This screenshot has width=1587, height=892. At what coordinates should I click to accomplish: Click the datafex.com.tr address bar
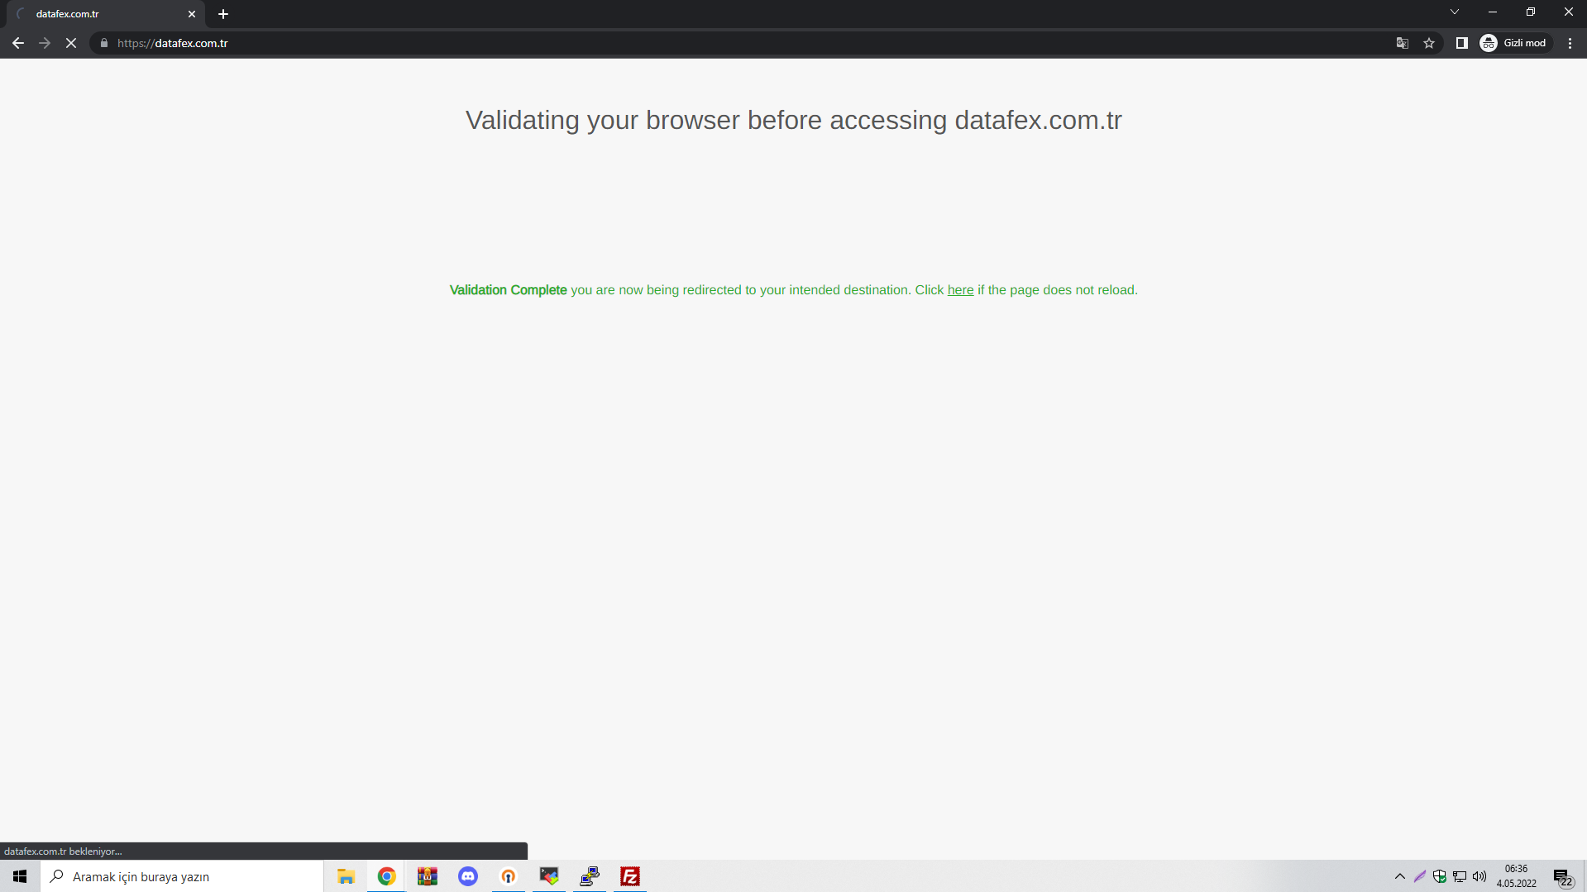click(x=744, y=43)
